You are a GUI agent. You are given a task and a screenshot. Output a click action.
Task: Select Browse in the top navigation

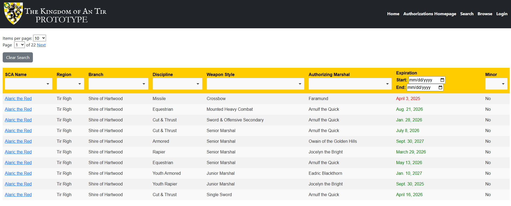point(485,14)
